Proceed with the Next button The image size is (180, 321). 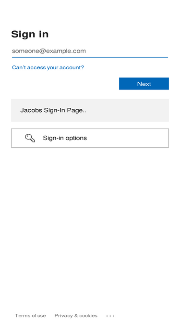[144, 84]
